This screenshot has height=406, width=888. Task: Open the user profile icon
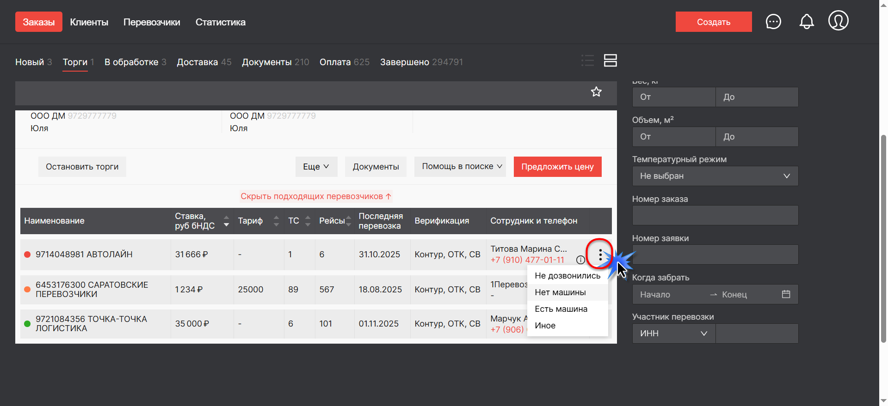tap(838, 21)
